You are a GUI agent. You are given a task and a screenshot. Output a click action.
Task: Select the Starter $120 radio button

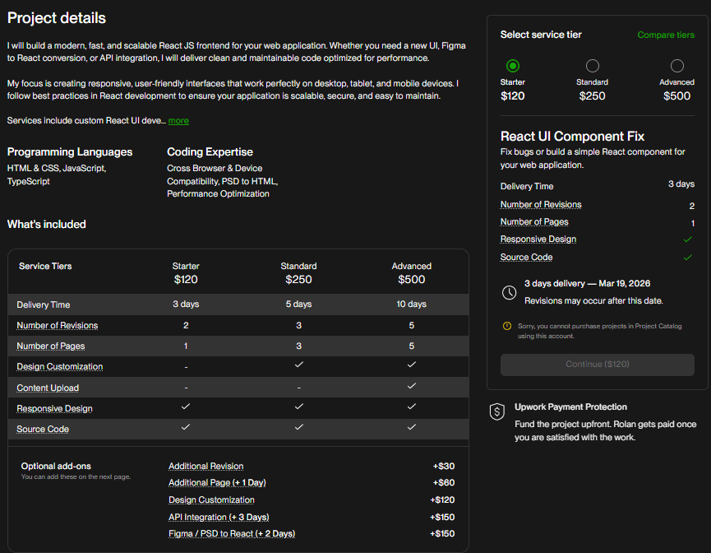coord(513,66)
